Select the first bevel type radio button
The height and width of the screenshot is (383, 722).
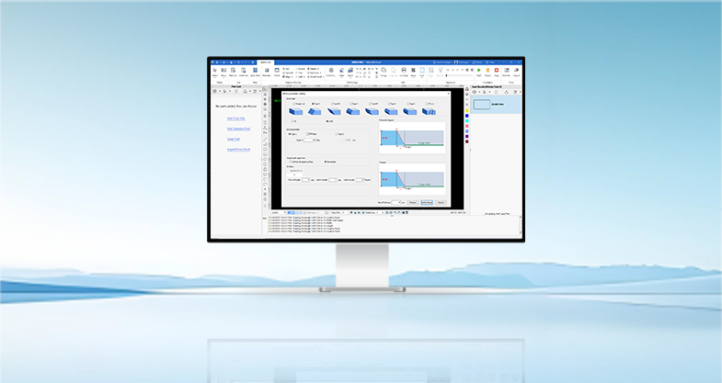[292, 103]
